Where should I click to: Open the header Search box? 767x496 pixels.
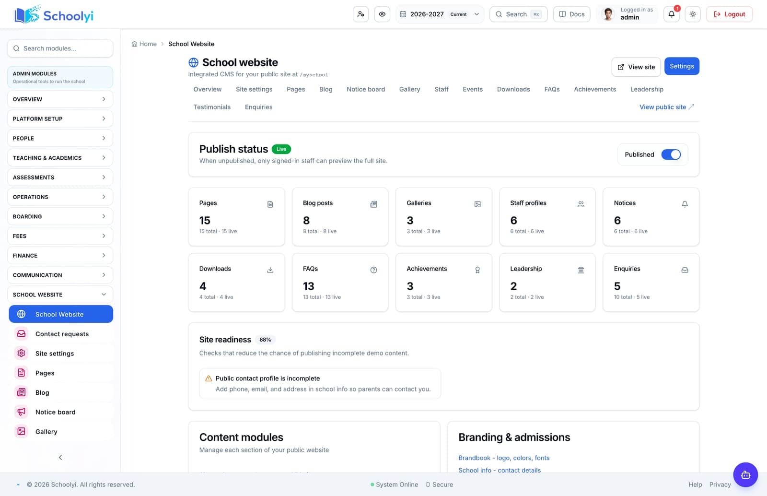[x=518, y=14]
